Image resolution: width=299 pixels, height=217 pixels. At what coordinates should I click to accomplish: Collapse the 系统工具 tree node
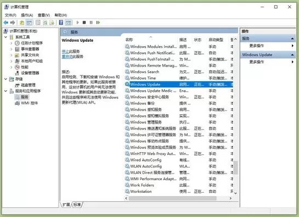coord(5,37)
